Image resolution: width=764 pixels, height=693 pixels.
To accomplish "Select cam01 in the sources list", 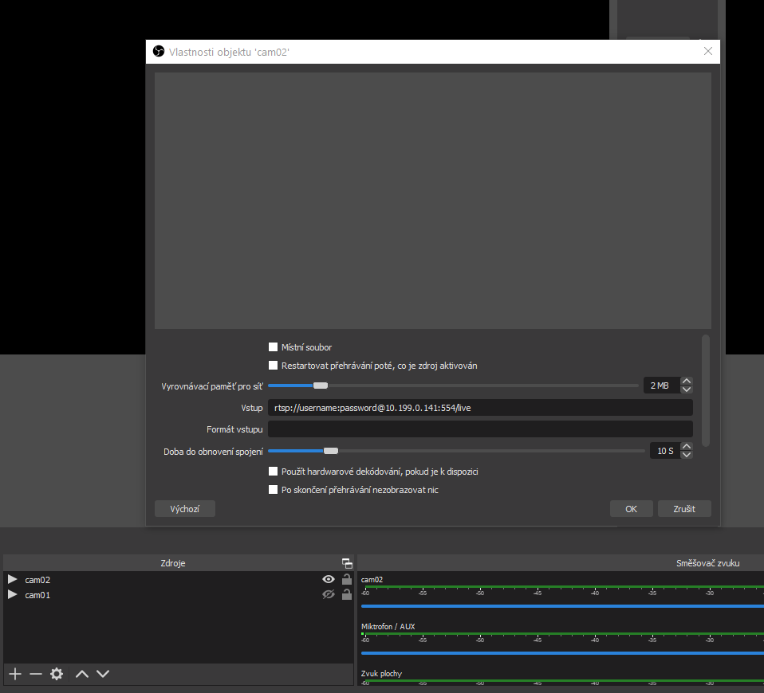I will pos(37,595).
